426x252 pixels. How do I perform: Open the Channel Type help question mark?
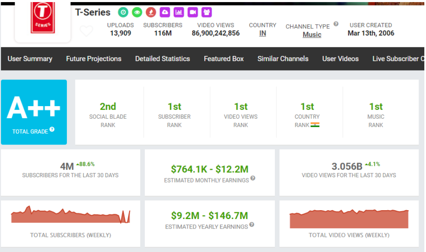[336, 24]
